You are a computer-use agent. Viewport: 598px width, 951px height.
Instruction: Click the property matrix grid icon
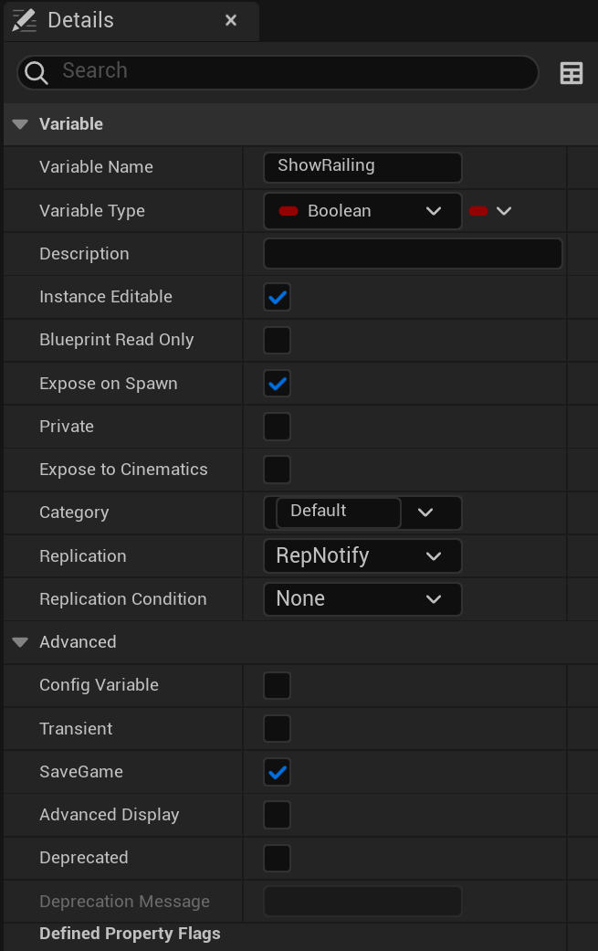[x=572, y=73]
